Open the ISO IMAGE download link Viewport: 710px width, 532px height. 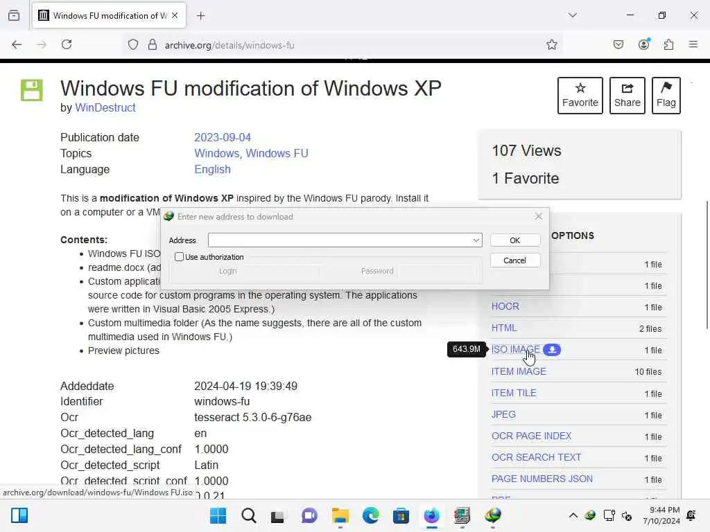(516, 350)
